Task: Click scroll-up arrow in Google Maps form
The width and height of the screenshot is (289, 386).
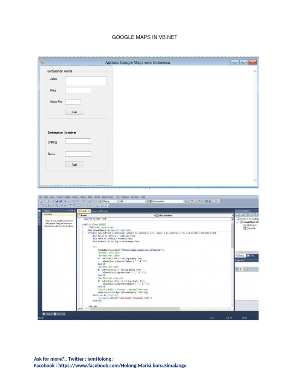Action: tap(255, 71)
